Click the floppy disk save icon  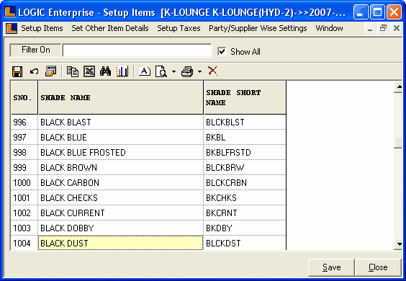point(17,71)
